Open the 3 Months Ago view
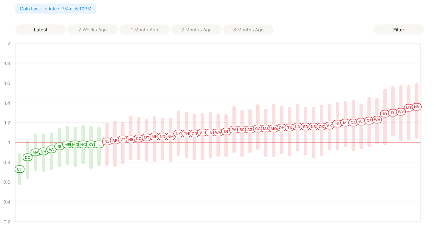The height and width of the screenshot is (237, 434). click(248, 29)
